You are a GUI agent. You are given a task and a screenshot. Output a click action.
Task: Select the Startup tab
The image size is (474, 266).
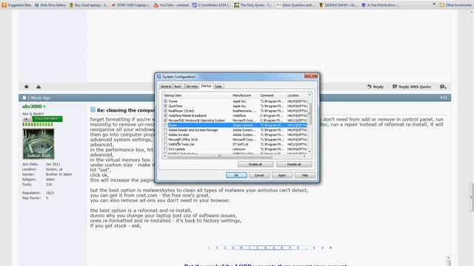click(x=206, y=86)
